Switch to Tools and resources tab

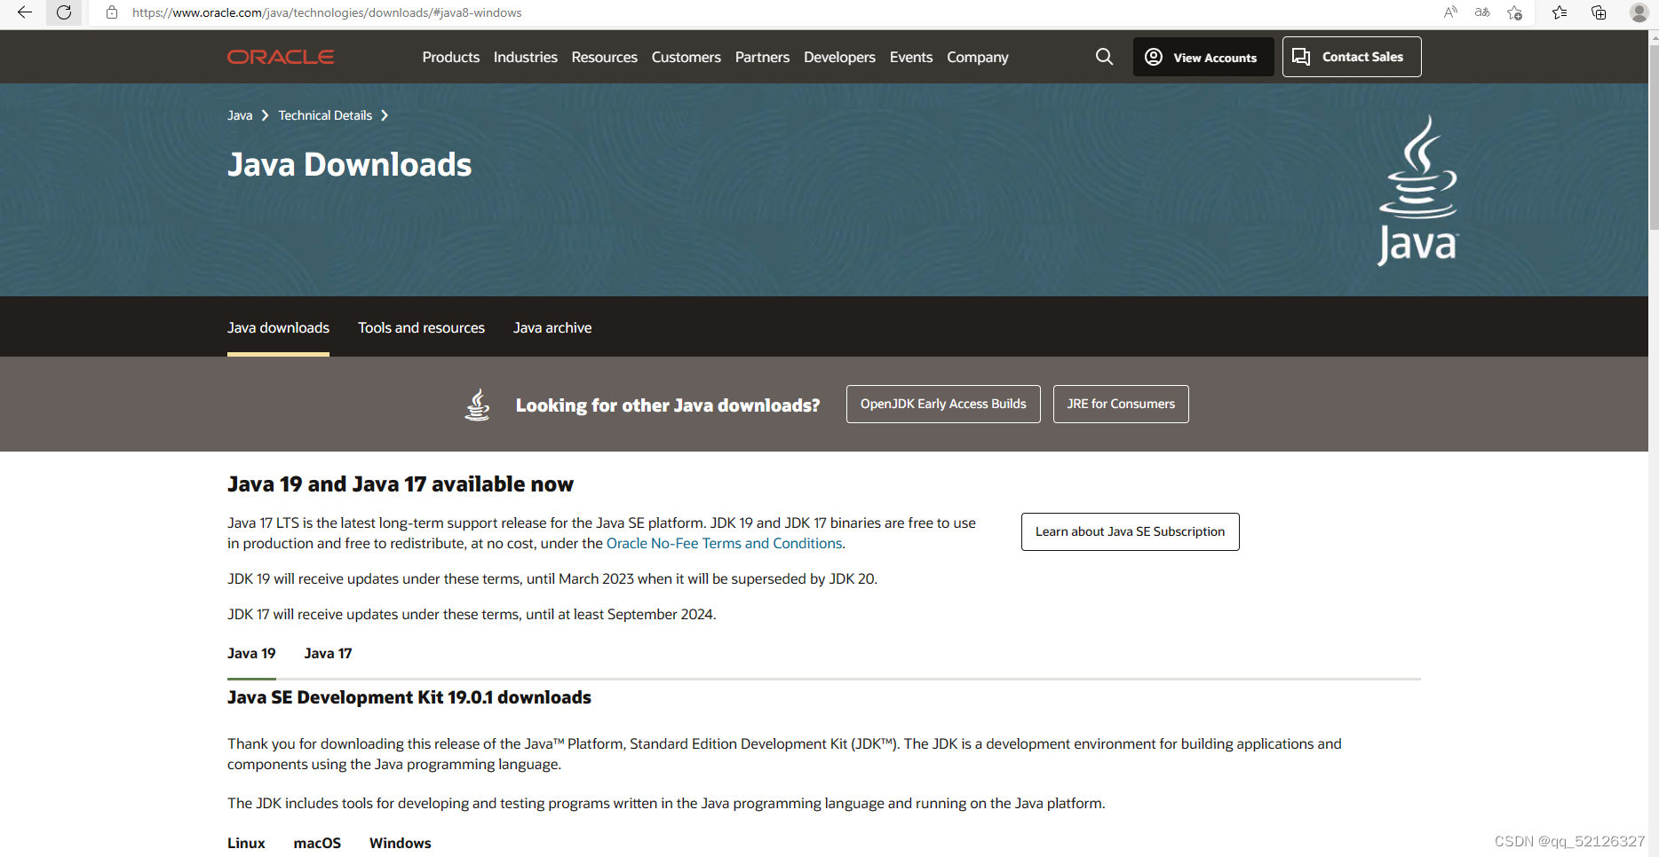coord(421,327)
